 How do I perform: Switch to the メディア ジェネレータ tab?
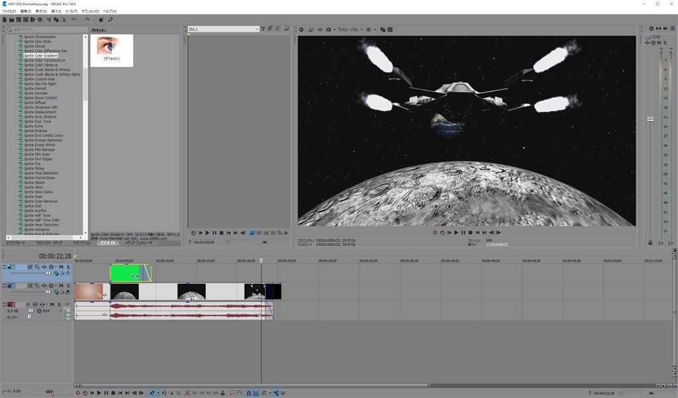pyautogui.click(x=138, y=242)
